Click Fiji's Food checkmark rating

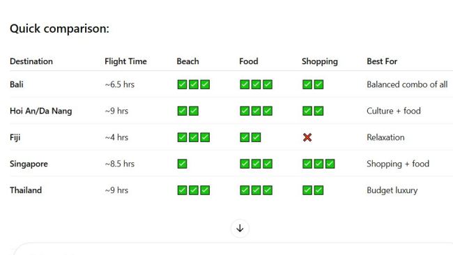tap(250, 137)
